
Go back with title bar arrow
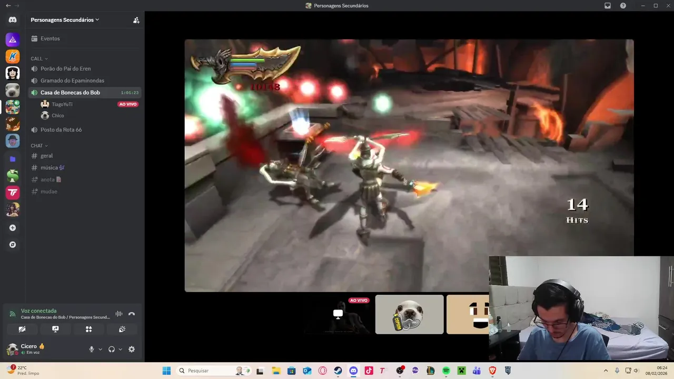click(8, 5)
